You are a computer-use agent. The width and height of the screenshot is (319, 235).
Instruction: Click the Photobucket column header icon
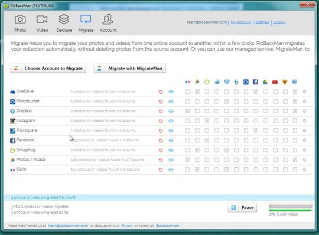coord(246,82)
